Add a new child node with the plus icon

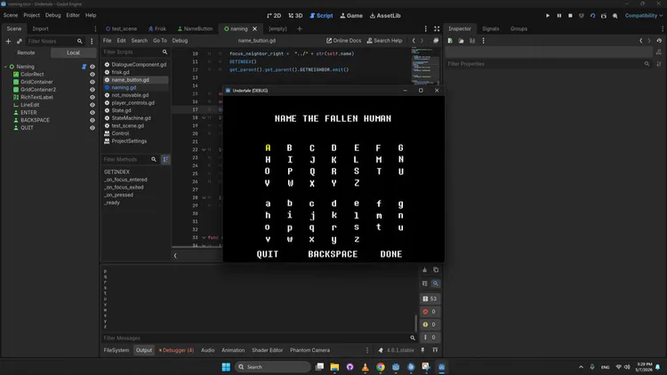coord(8,41)
